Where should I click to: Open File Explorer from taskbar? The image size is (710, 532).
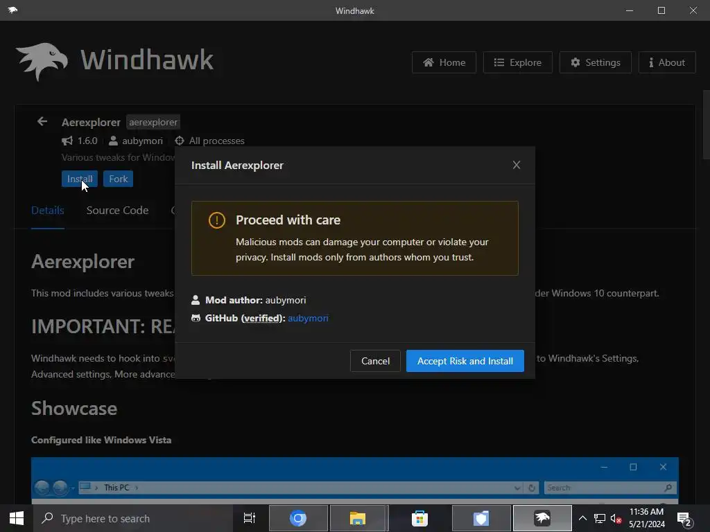[x=358, y=518]
